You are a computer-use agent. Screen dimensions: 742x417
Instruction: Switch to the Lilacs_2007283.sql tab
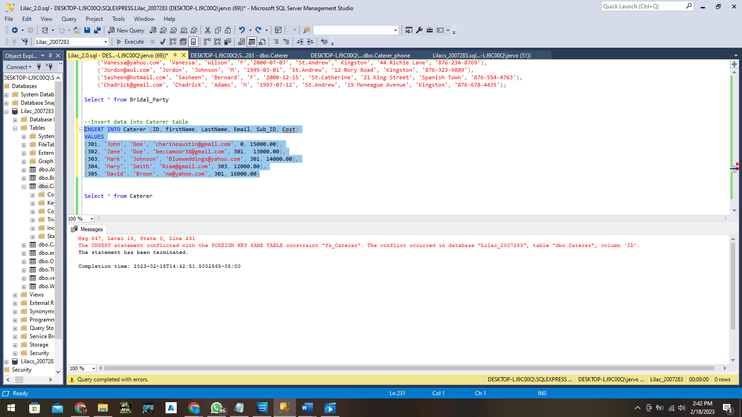point(482,55)
